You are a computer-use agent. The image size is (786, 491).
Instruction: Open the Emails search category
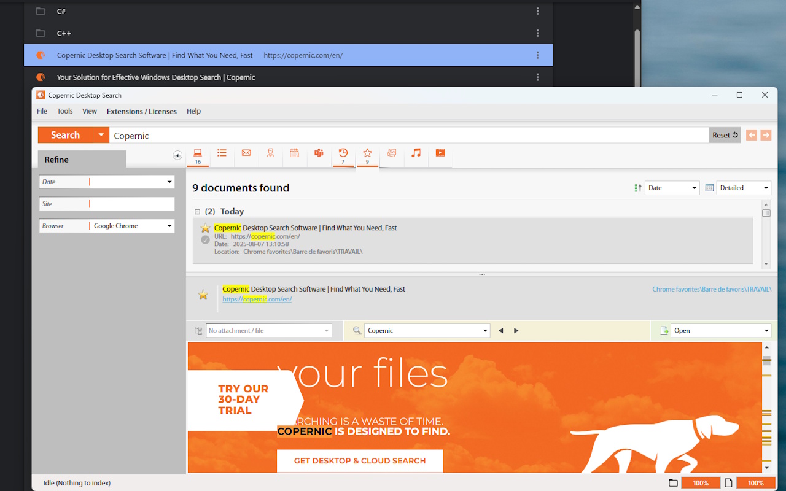tap(246, 153)
